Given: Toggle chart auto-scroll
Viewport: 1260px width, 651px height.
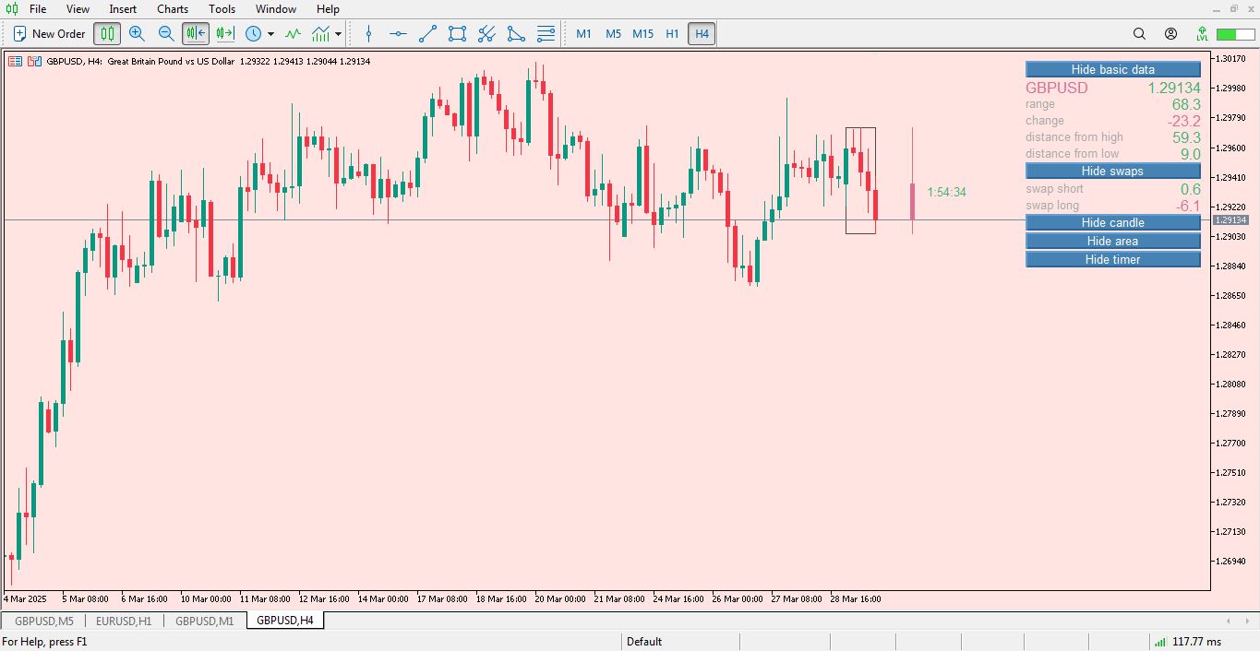Looking at the screenshot, I should [x=195, y=33].
